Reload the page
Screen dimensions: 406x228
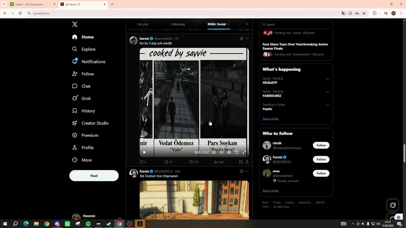[x=20, y=13]
